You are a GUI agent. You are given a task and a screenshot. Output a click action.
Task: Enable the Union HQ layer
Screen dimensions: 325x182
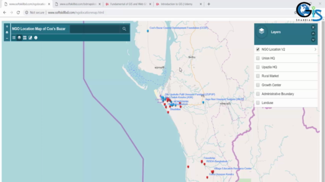(257, 58)
